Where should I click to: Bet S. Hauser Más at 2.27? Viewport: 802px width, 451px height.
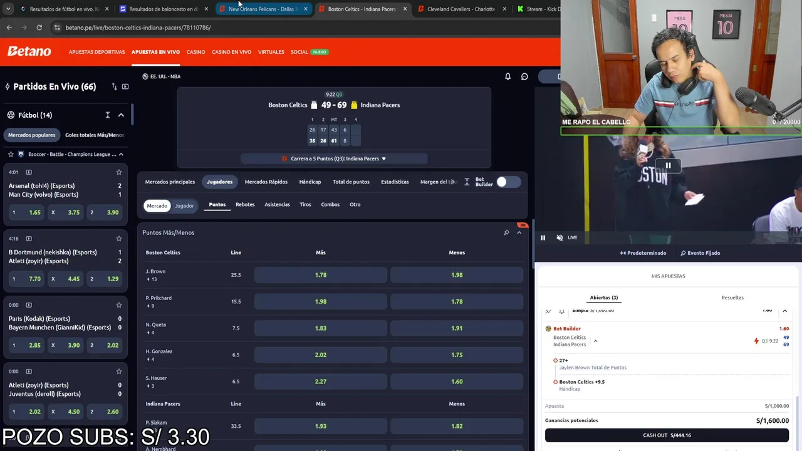point(321,381)
